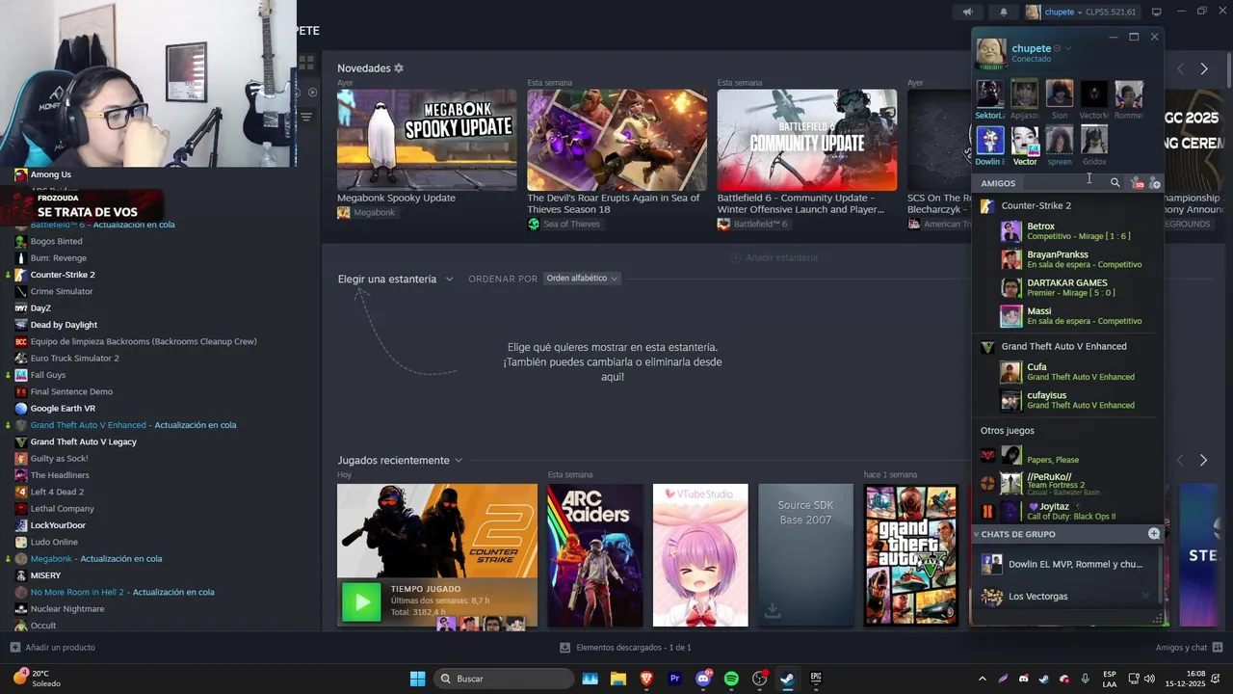Show hidden system tray icons
The height and width of the screenshot is (694, 1233).
(982, 679)
